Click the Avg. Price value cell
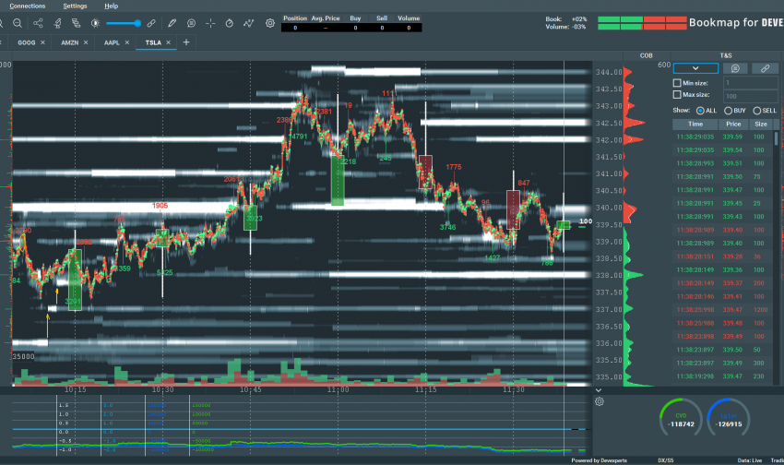Viewport: 784px width, 465px height. tap(326, 28)
